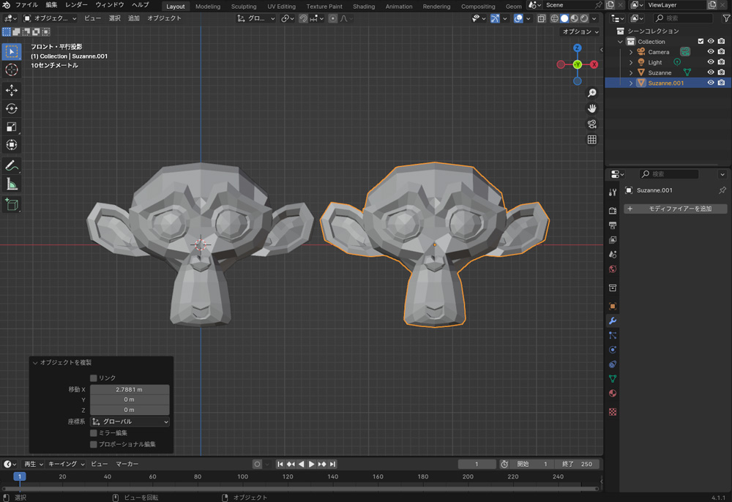Viewport: 732px width, 502px height.
Task: Click the Add Cube tool
Action: click(x=12, y=205)
